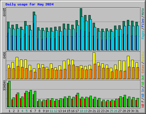Select the orange sites bar for day 15
Viewport: 146px width, 114px height.
[x=69, y=72]
